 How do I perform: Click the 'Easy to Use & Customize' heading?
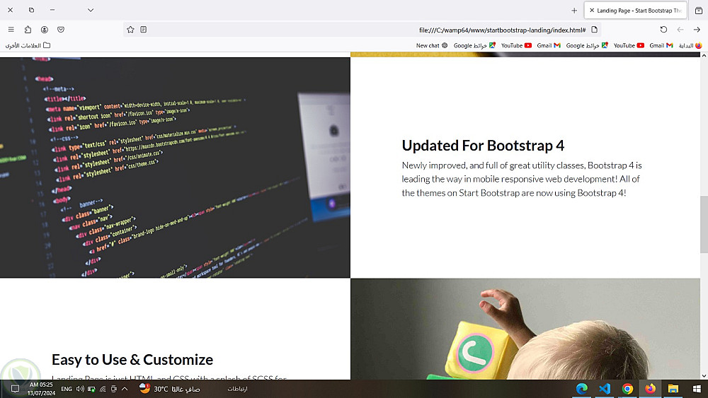click(132, 360)
